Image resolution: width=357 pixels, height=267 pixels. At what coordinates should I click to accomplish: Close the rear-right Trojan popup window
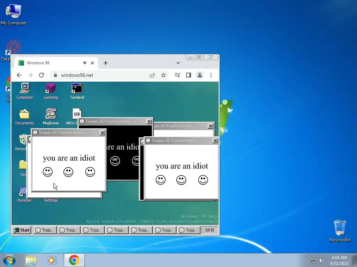[211, 126]
